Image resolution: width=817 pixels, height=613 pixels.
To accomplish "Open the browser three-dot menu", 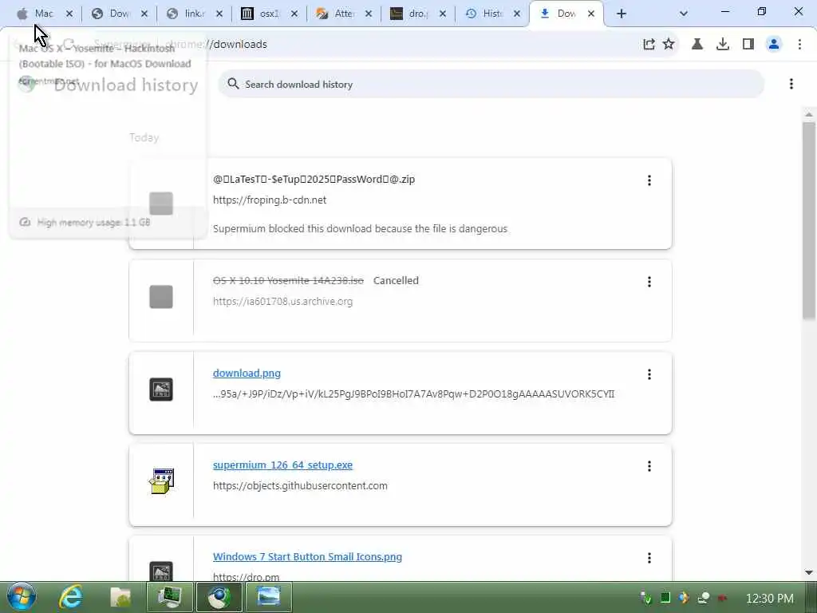I will point(799,45).
